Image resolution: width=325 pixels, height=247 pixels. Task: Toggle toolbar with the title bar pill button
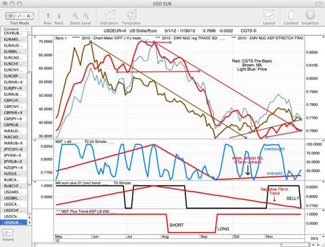coord(319,3)
